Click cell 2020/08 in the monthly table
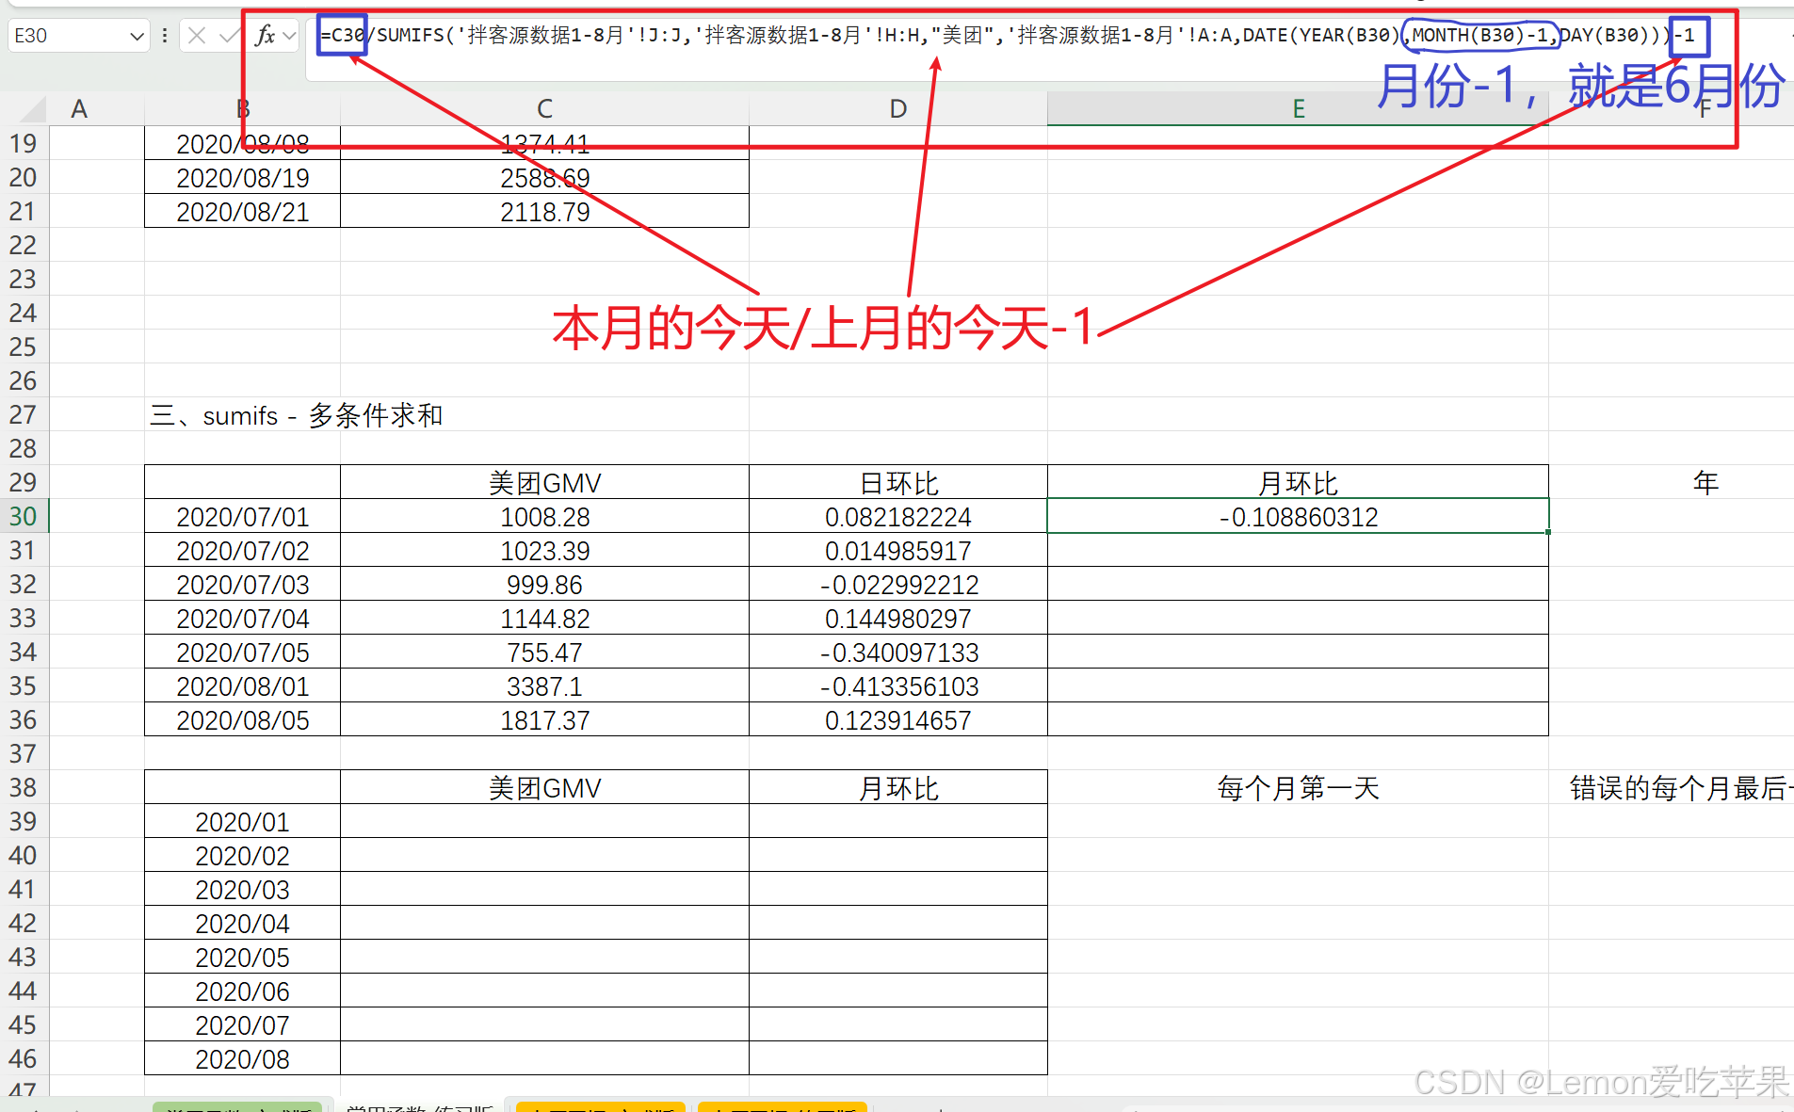Image resolution: width=1794 pixels, height=1112 pixels. pyautogui.click(x=242, y=1058)
